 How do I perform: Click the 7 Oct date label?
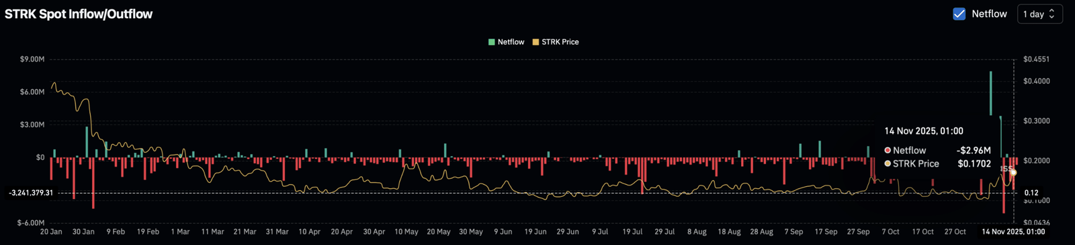(x=890, y=232)
